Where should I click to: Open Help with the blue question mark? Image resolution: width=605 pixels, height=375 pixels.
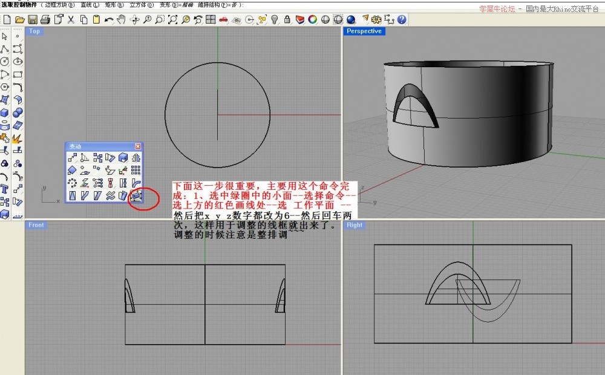coord(402,20)
